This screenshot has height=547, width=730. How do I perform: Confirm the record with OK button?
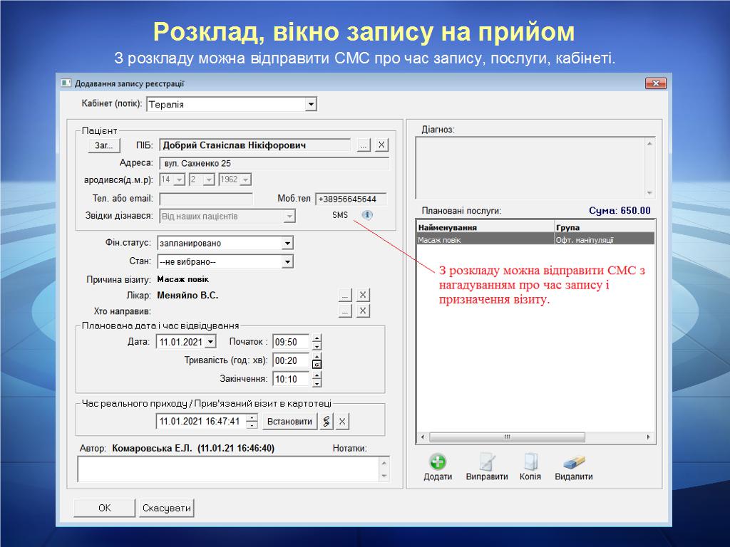point(104,508)
